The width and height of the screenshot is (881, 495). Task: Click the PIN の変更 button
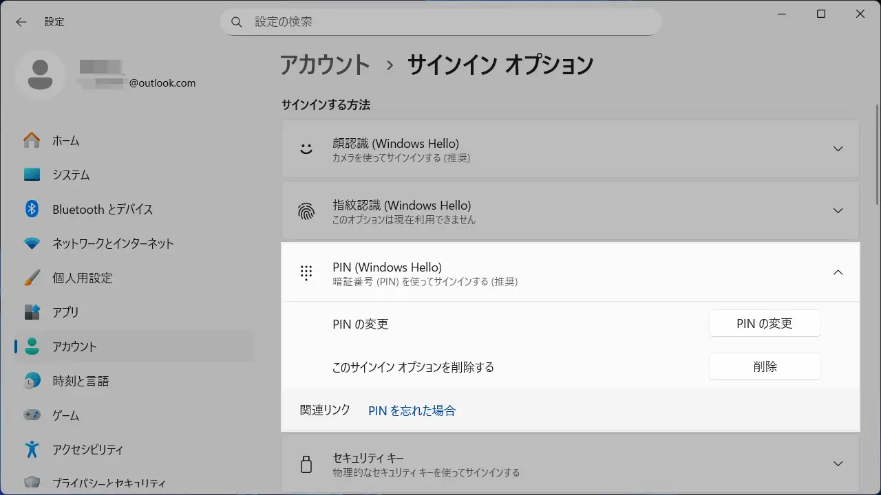point(764,323)
